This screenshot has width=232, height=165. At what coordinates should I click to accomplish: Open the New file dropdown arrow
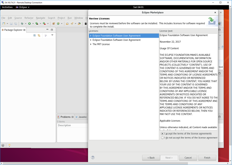(x=7, y=24)
